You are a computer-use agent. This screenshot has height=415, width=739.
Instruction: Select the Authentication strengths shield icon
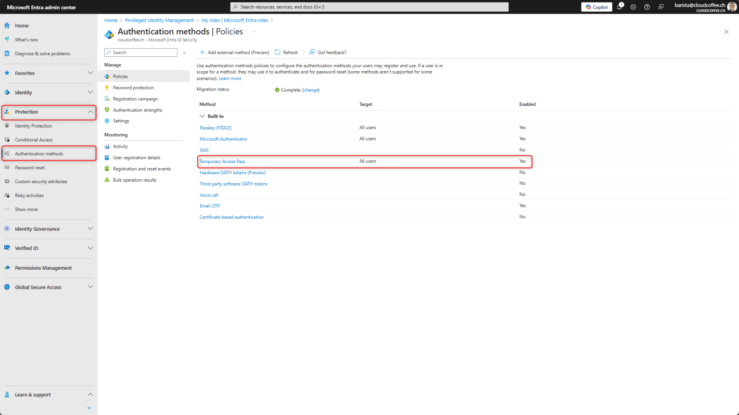pyautogui.click(x=107, y=110)
